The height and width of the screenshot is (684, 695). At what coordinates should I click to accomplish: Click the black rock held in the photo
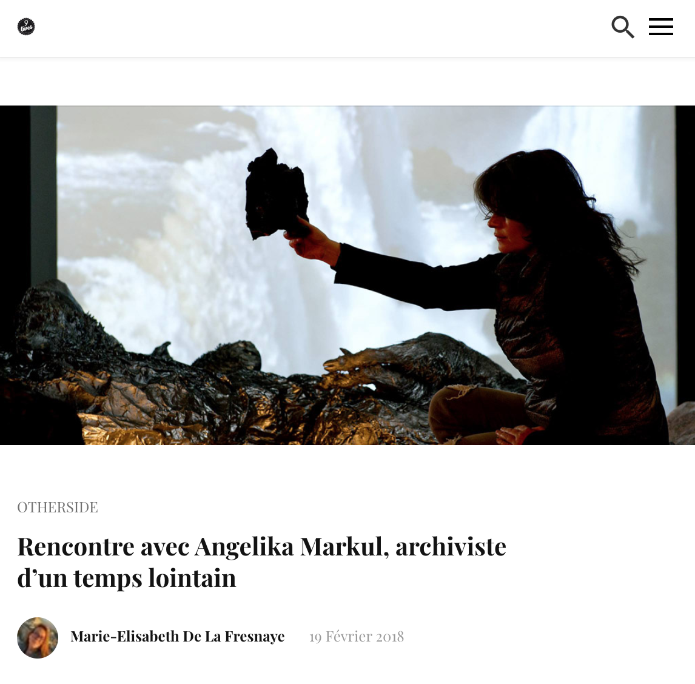click(x=276, y=193)
